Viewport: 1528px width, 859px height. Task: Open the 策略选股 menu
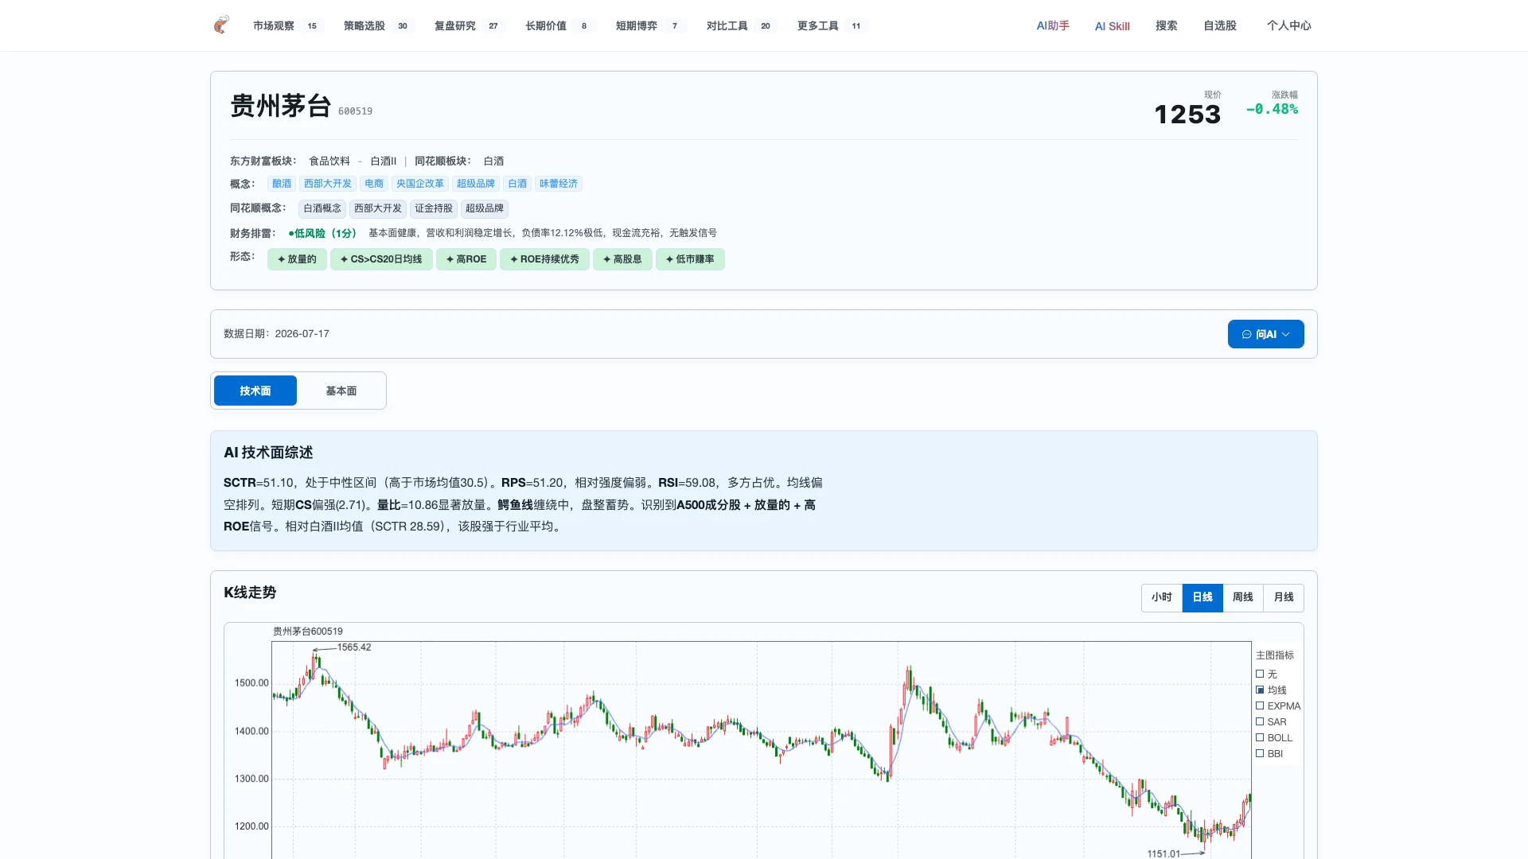[377, 25]
